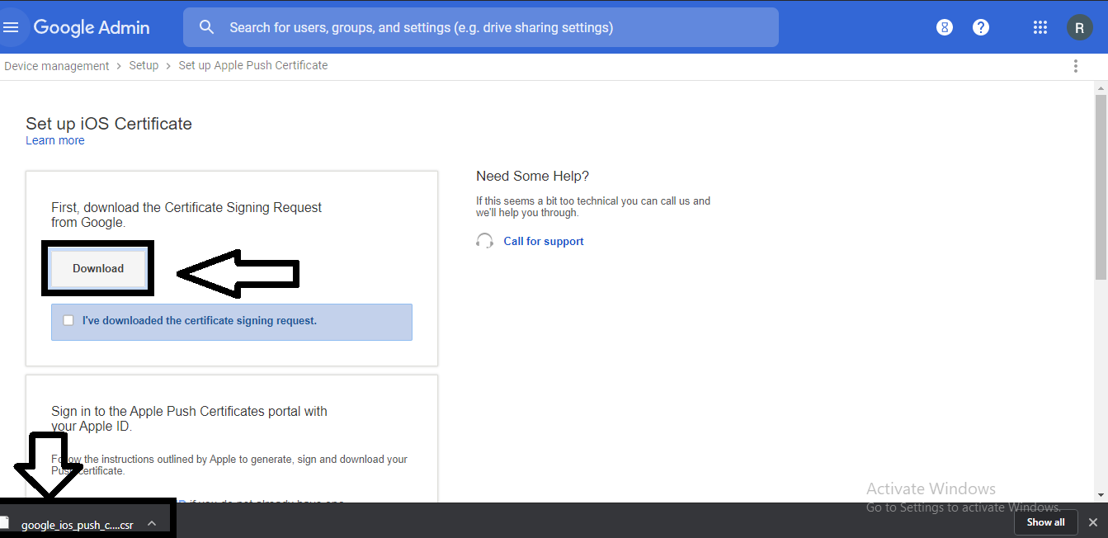Screen dimensions: 1108x538
Task: Check I've downloaded the certificate signing request
Action: [68, 320]
